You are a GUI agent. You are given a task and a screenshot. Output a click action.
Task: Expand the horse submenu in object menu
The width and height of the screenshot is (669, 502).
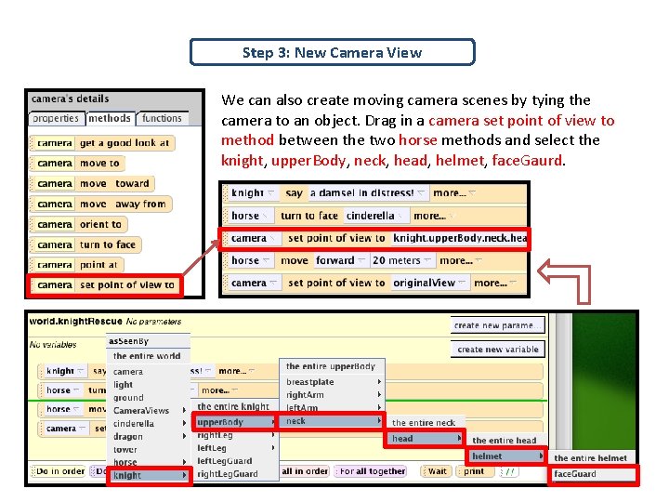click(x=149, y=462)
